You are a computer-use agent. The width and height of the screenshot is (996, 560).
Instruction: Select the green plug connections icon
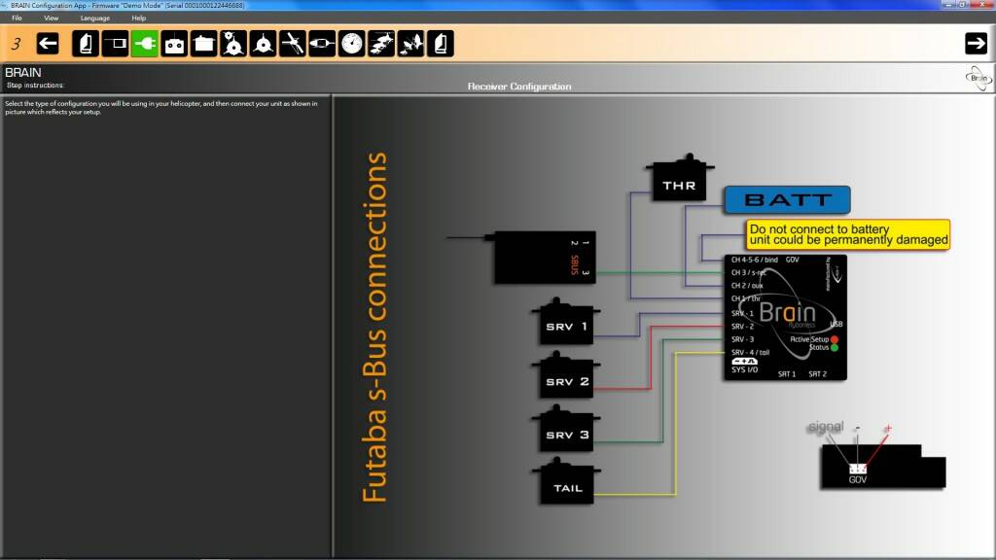pos(145,44)
